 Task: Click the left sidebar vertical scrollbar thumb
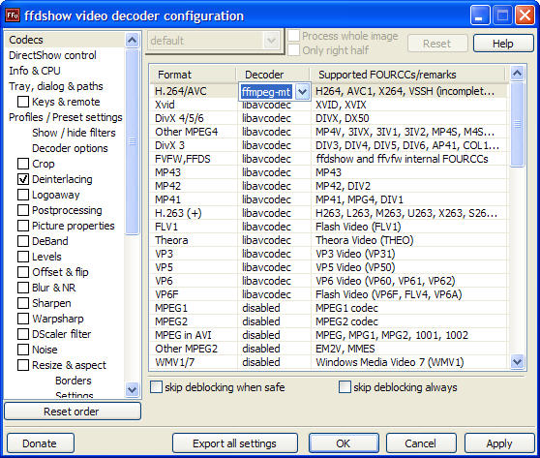coord(132,141)
